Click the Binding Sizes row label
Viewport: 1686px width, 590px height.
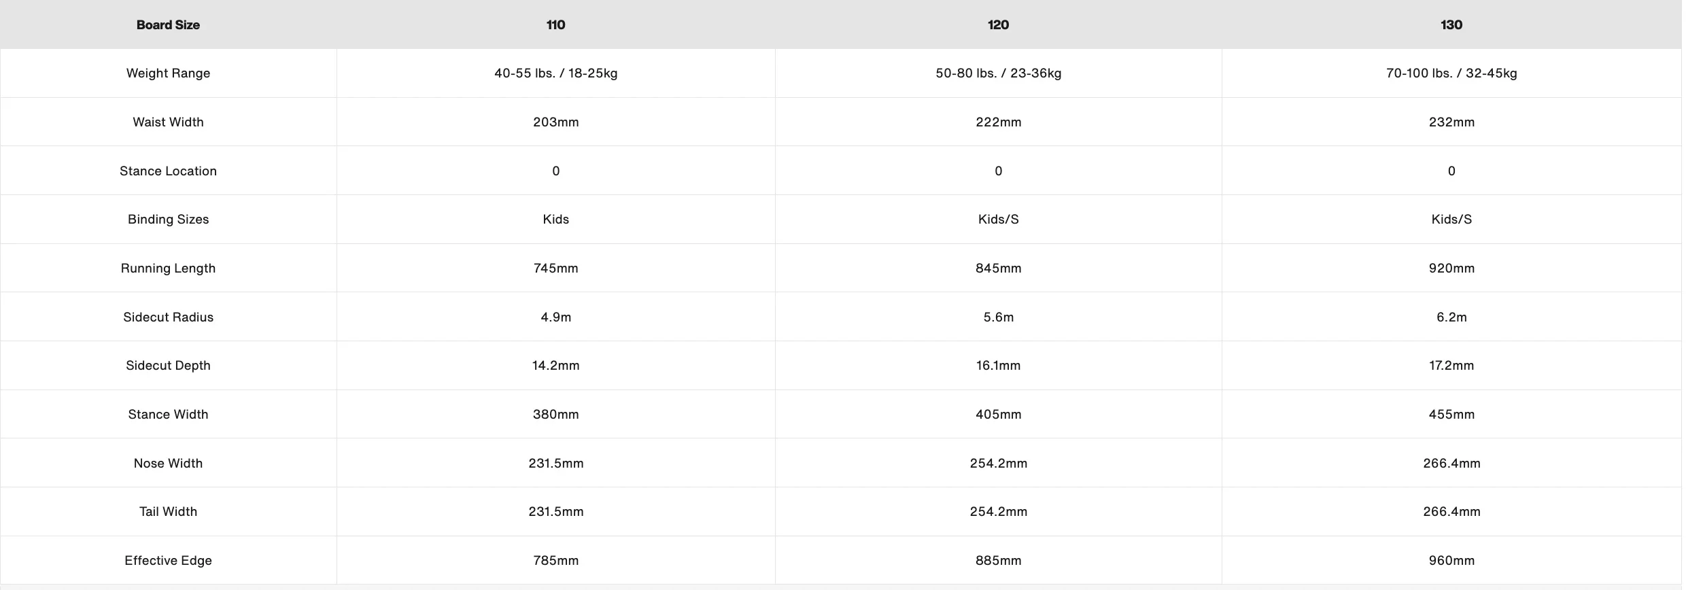pos(168,220)
